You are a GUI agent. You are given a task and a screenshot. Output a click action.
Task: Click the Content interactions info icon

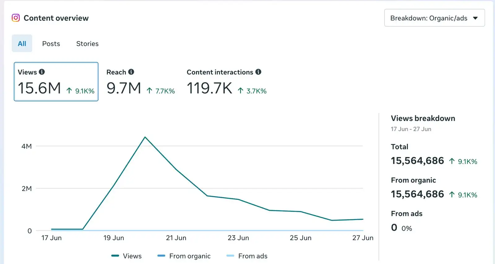click(258, 72)
